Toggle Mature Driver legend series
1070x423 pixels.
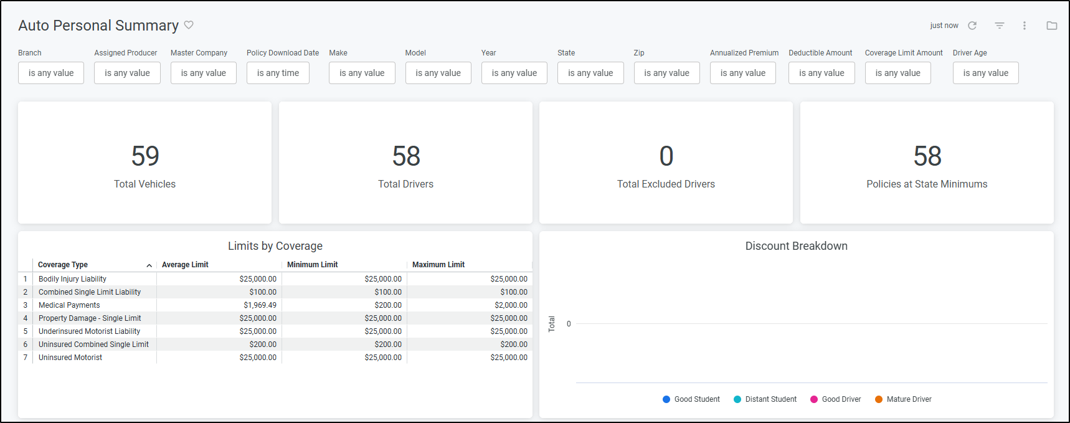[904, 399]
